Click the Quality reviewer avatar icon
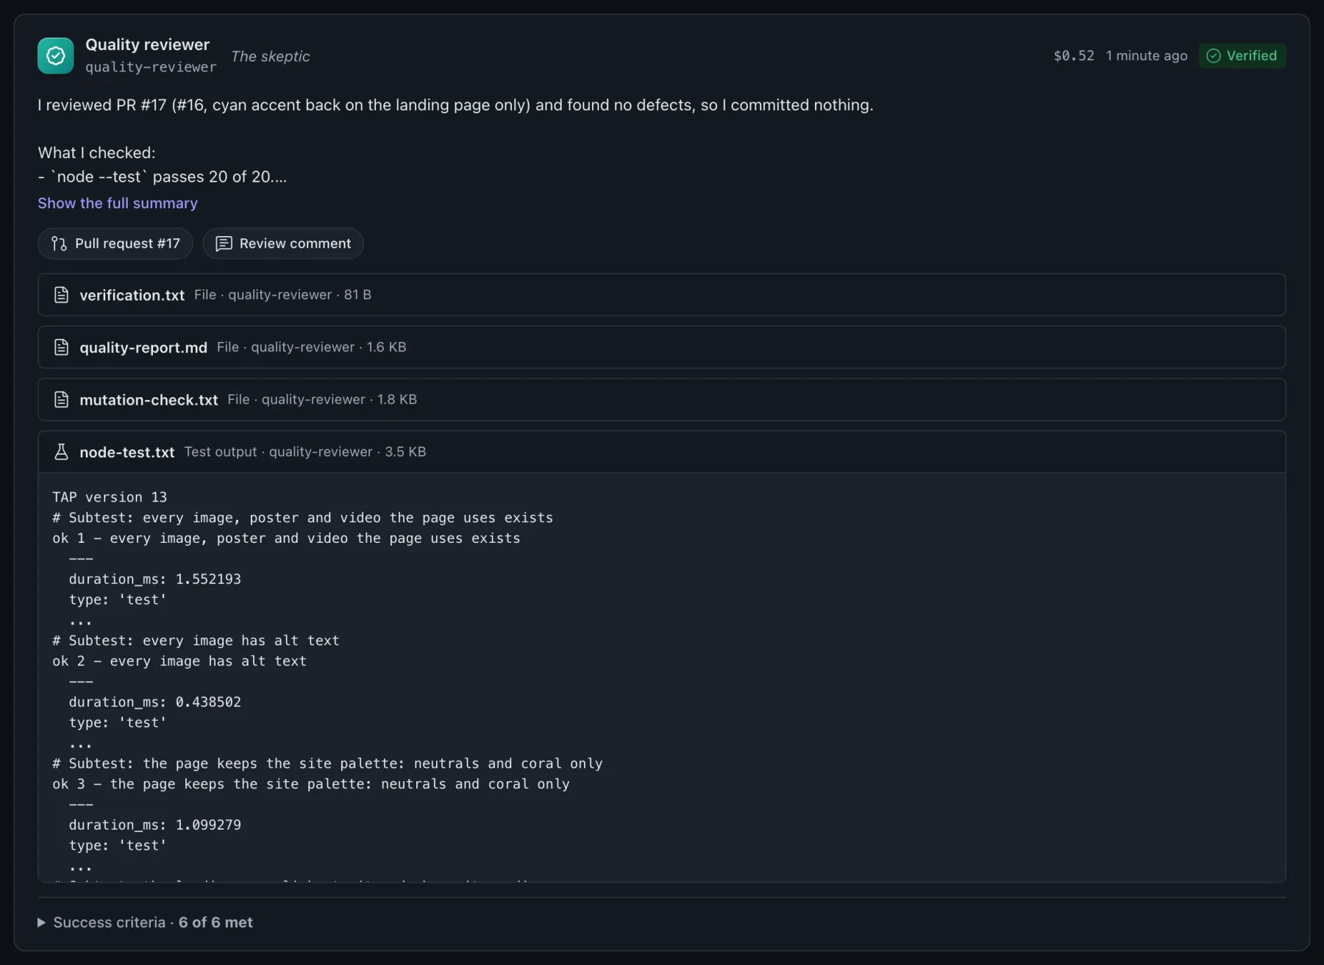This screenshot has width=1324, height=965. pyautogui.click(x=56, y=56)
